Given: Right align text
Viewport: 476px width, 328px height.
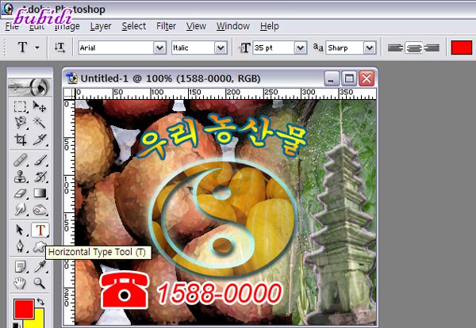Looking at the screenshot, I should click(x=432, y=48).
